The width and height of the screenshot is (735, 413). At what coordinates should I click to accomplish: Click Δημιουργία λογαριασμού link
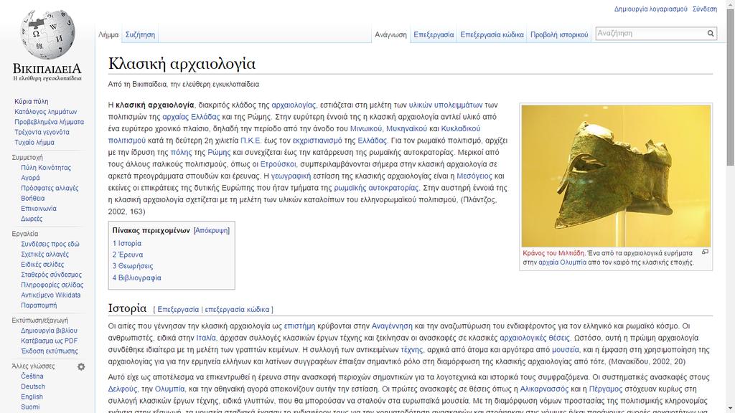tap(650, 9)
